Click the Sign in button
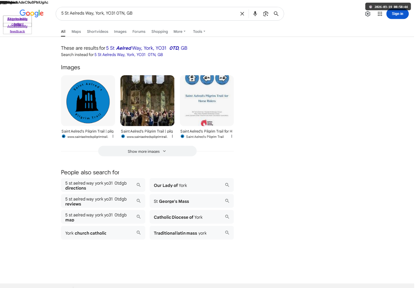Image resolution: width=419 pixels, height=288 pixels. pyautogui.click(x=397, y=14)
